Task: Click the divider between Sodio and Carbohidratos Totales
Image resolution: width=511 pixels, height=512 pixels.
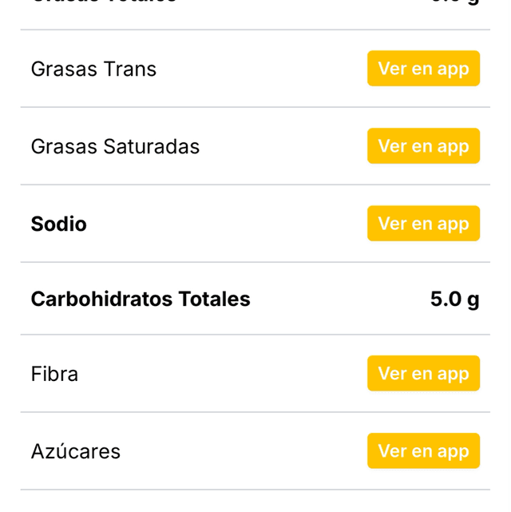Action: click(255, 262)
